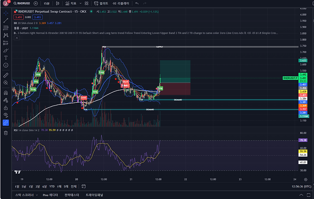Click the TradingView logo on chart
This screenshot has height=199, width=314.
tap(17, 172)
